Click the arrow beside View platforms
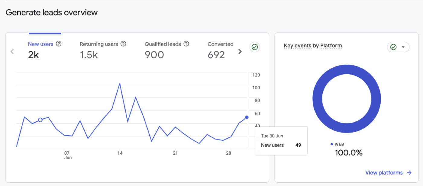 409,173
